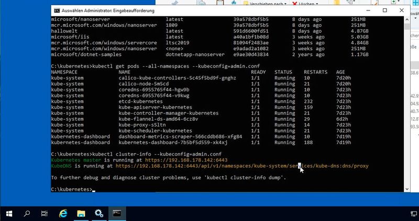Click the KubeDNS proxy URL
The image size is (419, 221).
[x=242, y=166]
